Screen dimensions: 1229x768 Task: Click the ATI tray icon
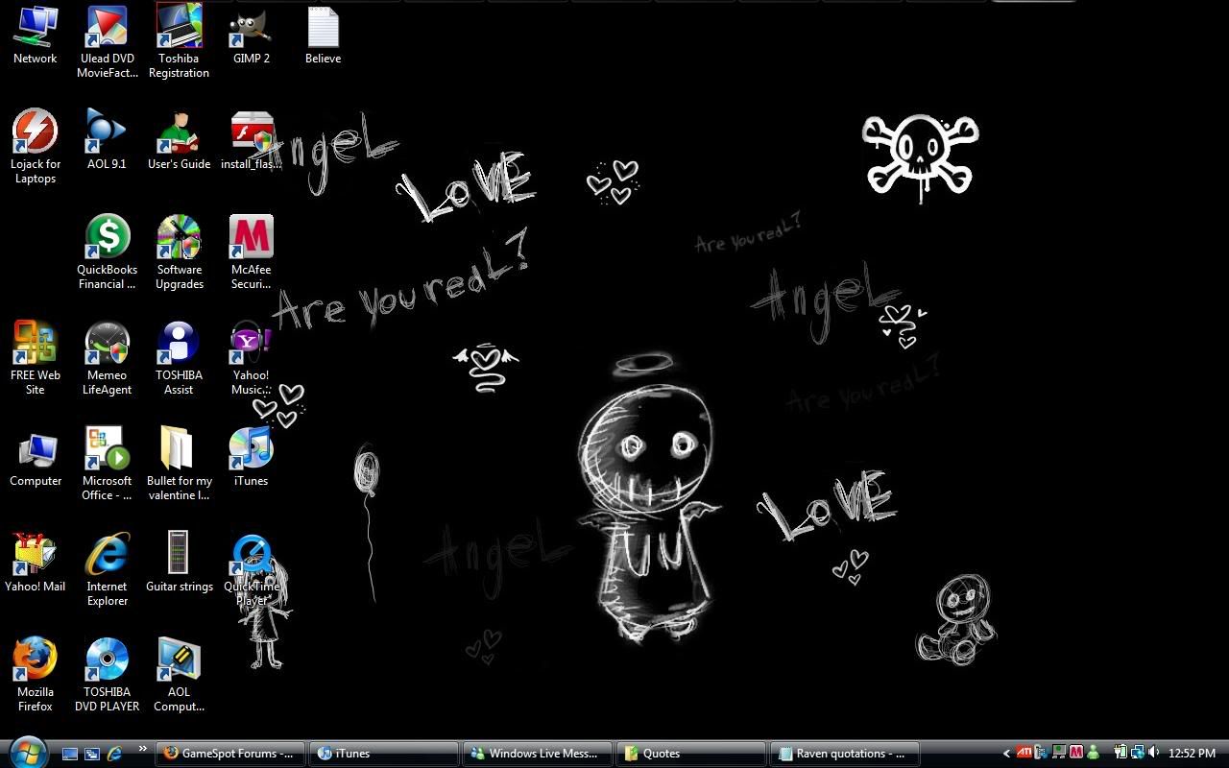point(1024,753)
